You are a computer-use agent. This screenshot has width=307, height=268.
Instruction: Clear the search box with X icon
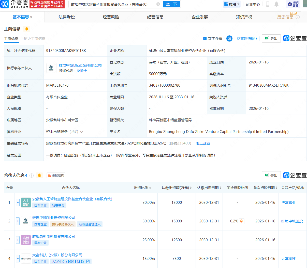pos(158,4)
